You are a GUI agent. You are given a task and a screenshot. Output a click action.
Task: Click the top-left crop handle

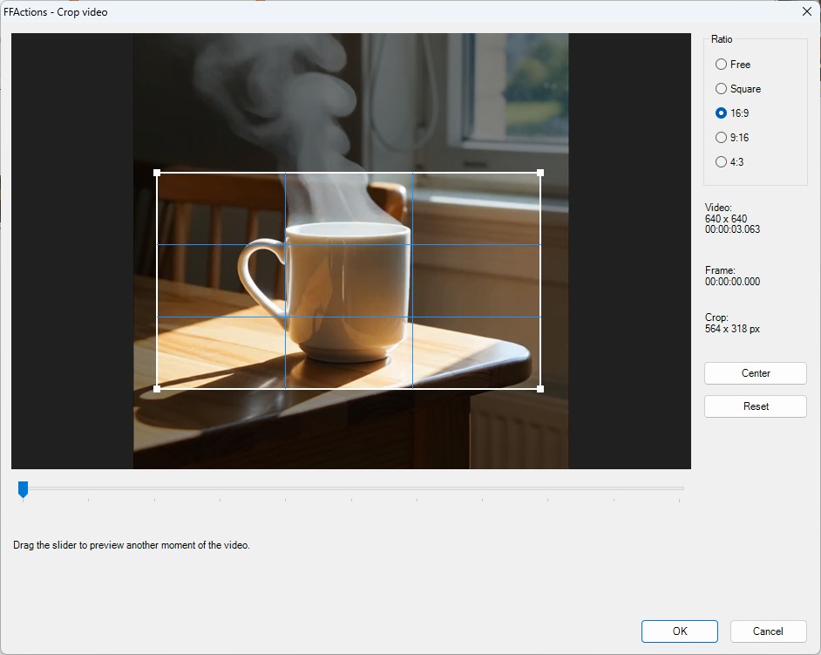[x=157, y=173]
